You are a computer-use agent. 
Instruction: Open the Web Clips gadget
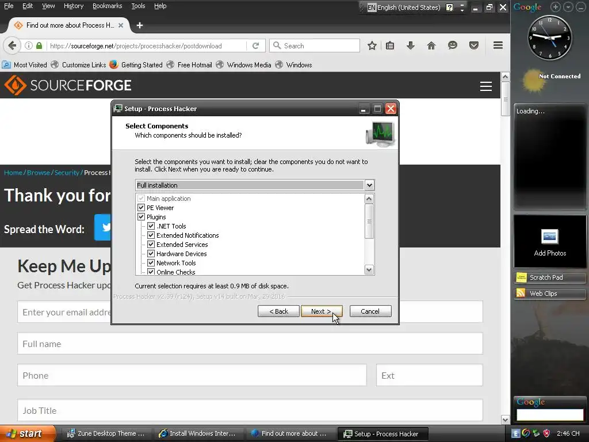(549, 294)
